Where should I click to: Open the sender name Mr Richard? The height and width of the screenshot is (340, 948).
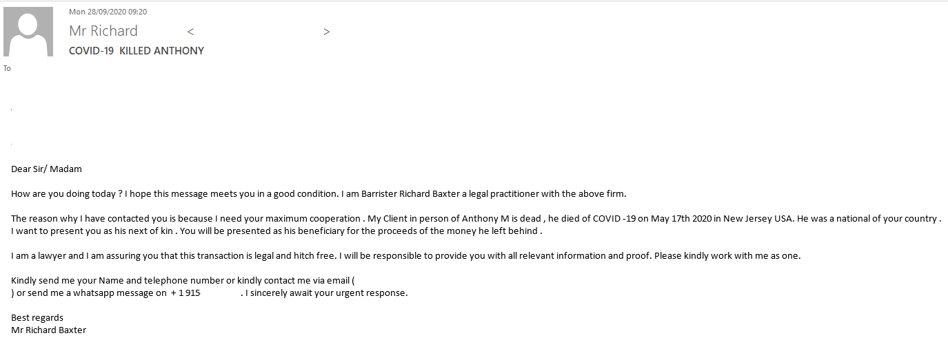pos(103,31)
